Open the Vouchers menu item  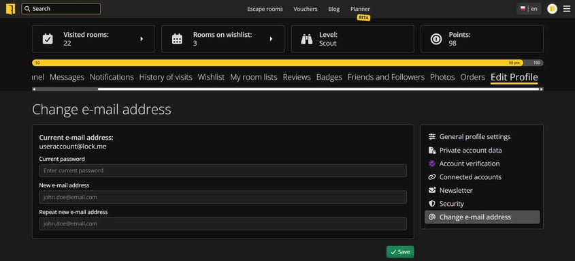[x=306, y=9]
